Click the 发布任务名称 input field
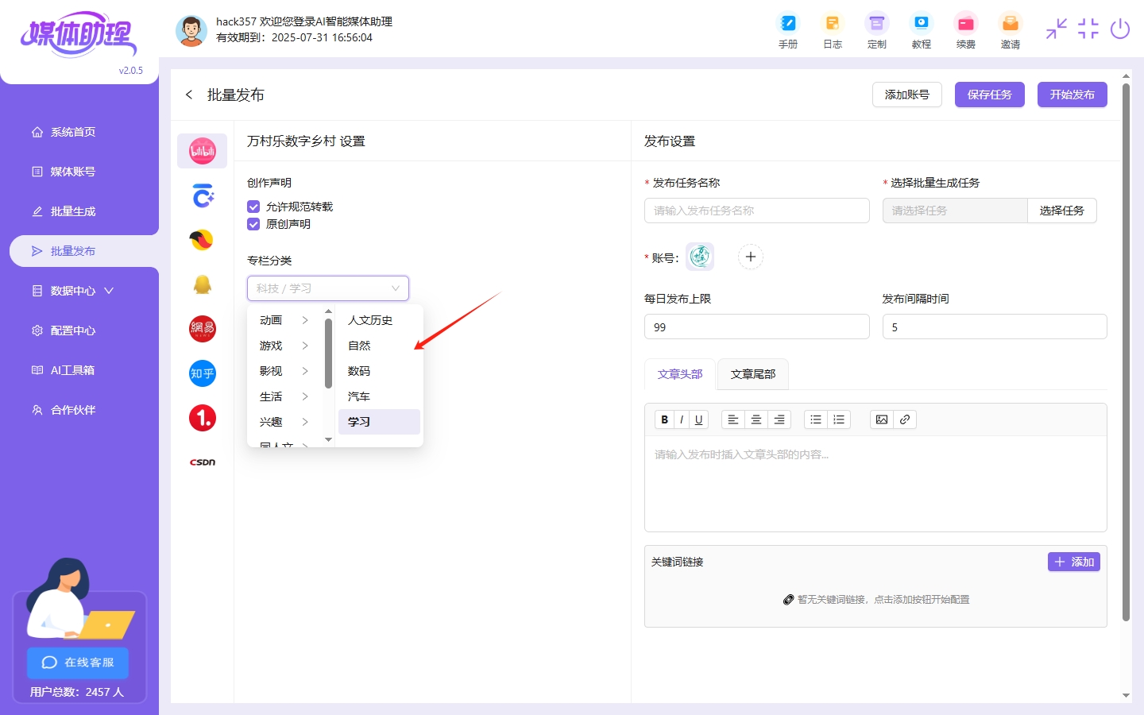The height and width of the screenshot is (715, 1144). tap(756, 211)
